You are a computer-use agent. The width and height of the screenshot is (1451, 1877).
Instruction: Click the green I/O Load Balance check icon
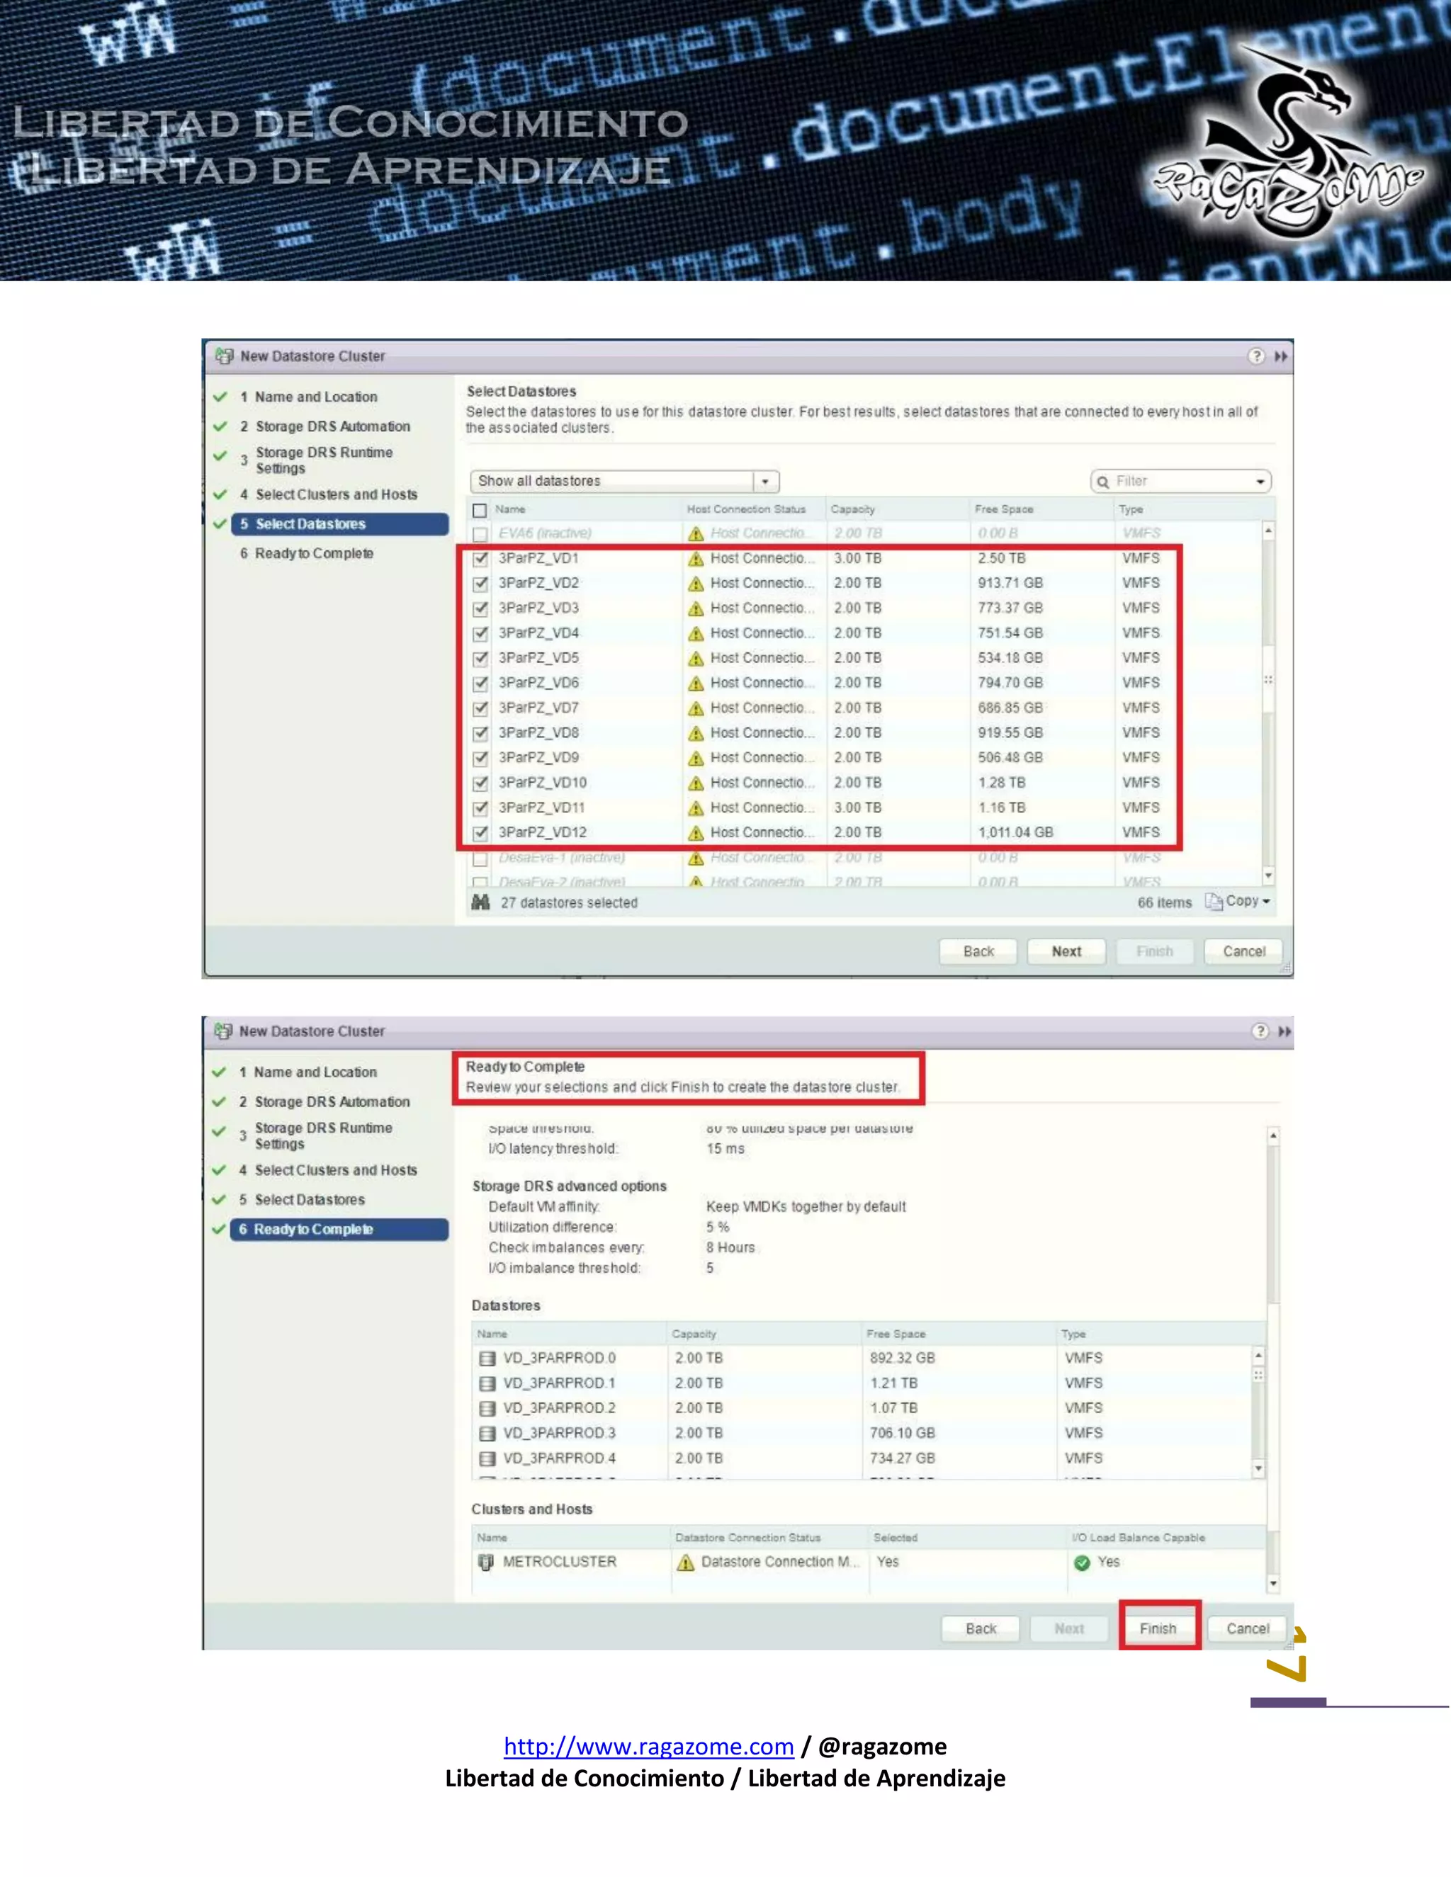(1083, 1563)
